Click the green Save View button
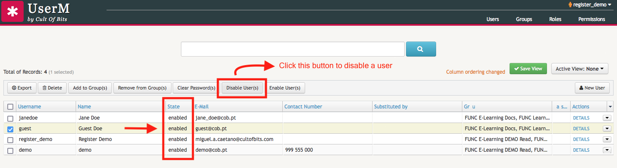 pyautogui.click(x=528, y=69)
